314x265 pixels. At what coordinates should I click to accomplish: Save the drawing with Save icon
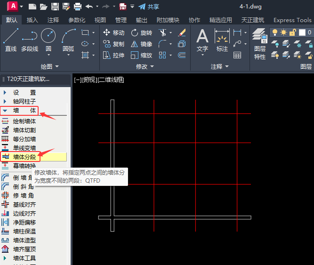[x=55, y=7]
